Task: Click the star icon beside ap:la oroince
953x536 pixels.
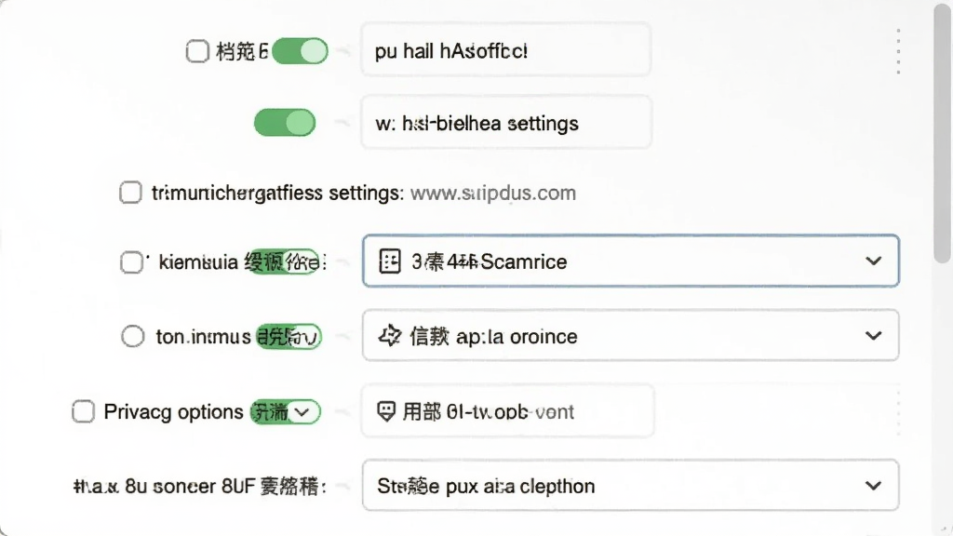Action: click(x=390, y=335)
